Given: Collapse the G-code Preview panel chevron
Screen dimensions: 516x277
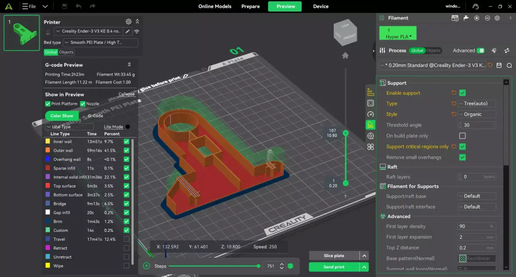Looking at the screenshot, I should tap(129, 65).
